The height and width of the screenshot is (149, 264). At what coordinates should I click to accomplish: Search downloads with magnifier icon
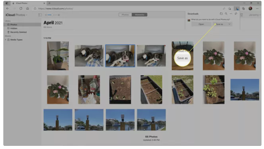(226, 14)
